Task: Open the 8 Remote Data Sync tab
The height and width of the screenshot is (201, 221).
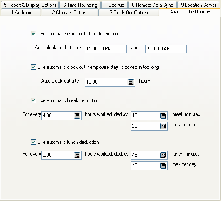Action: 152,5
